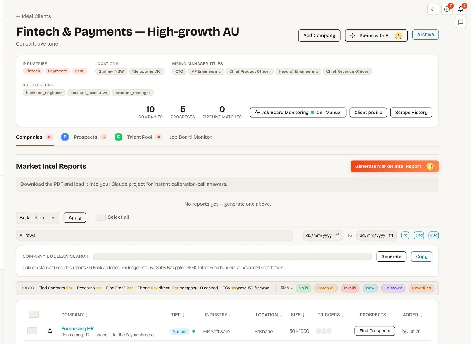Open the Bulk action dropdown
The width and height of the screenshot is (471, 344).
tap(37, 218)
